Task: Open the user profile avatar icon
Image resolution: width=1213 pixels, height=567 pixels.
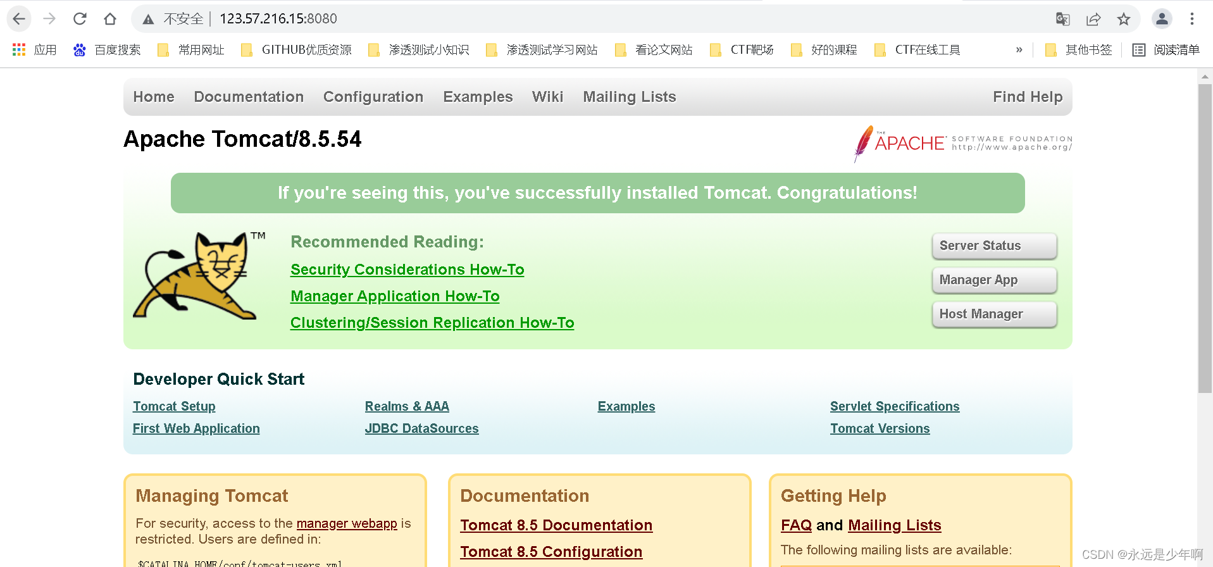Action: tap(1162, 19)
